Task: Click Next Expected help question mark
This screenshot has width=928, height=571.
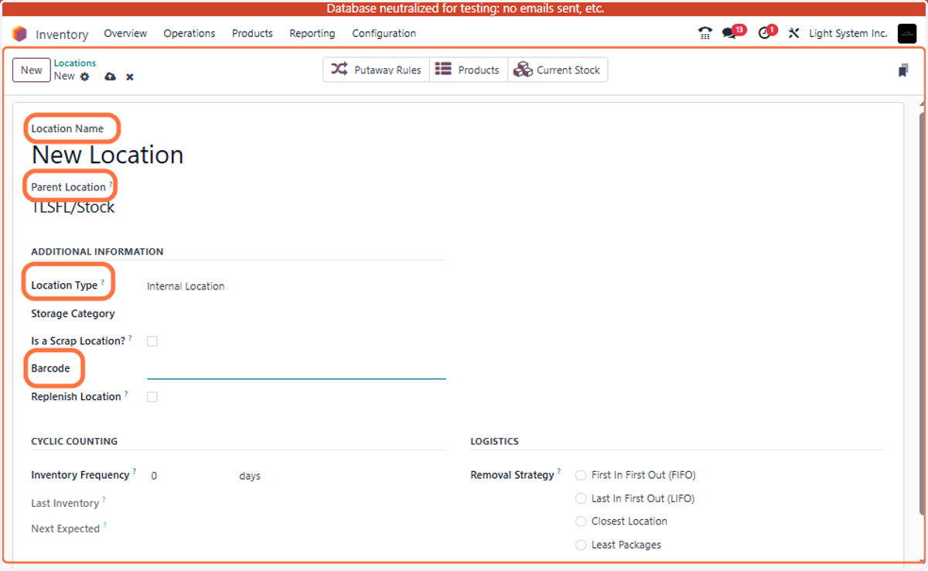Action: tap(105, 525)
